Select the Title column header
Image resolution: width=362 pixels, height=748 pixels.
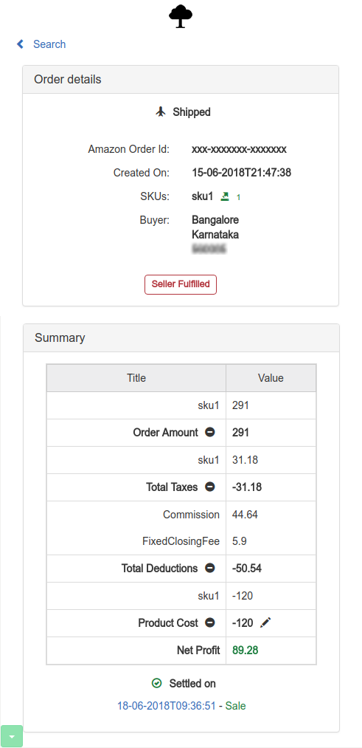[x=136, y=378]
